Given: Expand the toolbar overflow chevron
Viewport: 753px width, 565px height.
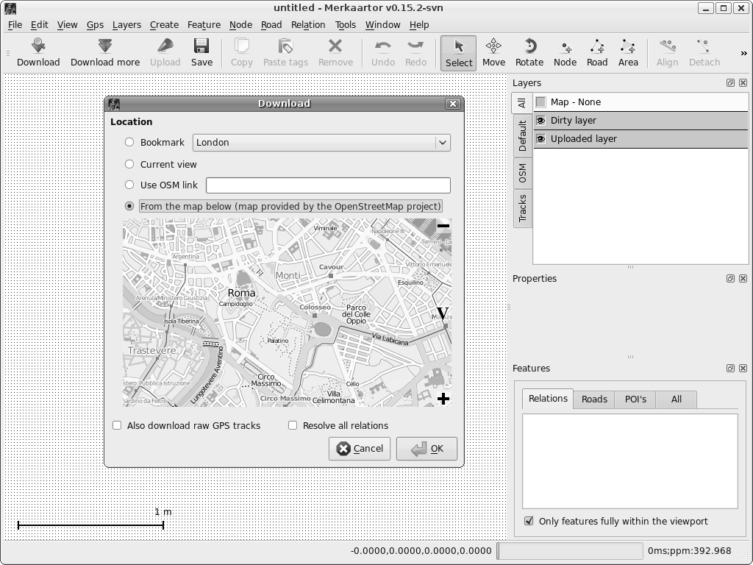Looking at the screenshot, I should tap(743, 53).
